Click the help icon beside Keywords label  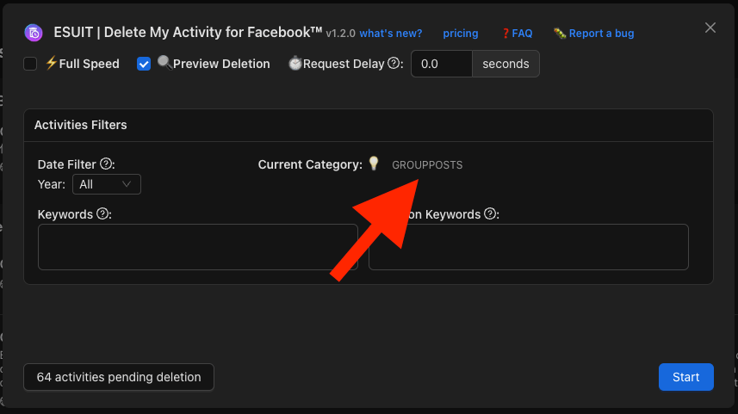click(x=102, y=213)
